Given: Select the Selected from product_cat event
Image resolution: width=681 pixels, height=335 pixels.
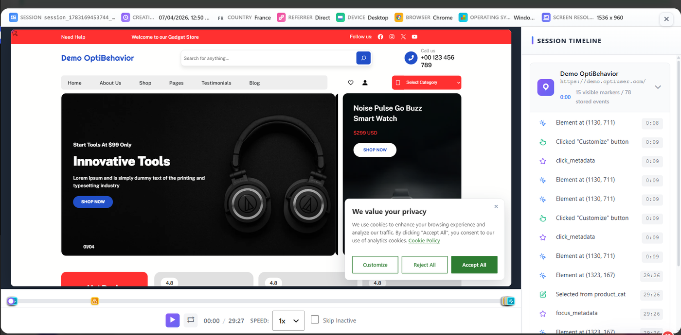Looking at the screenshot, I should coord(601,294).
